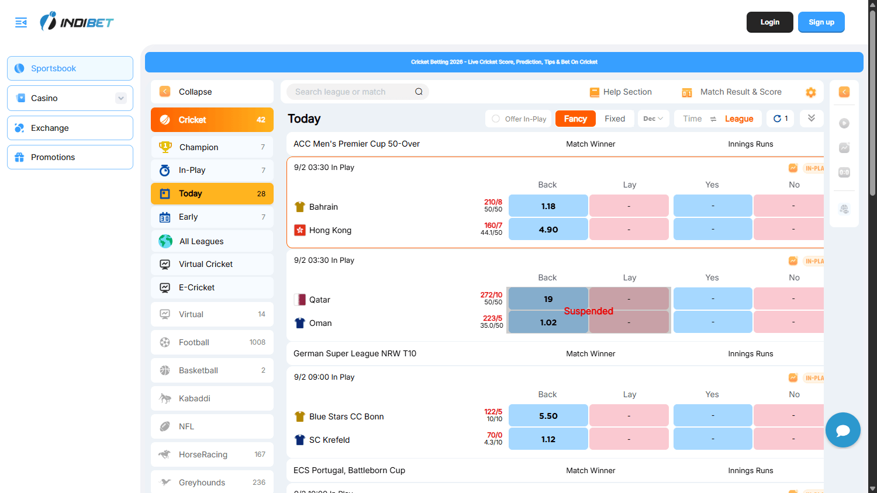Image resolution: width=877 pixels, height=493 pixels.
Task: Open the live chat bubble
Action: 843,430
